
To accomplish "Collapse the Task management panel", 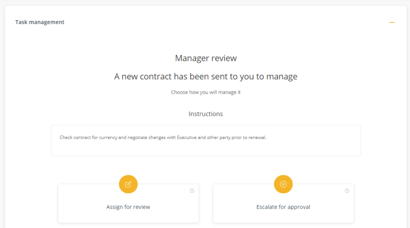I will [x=392, y=22].
